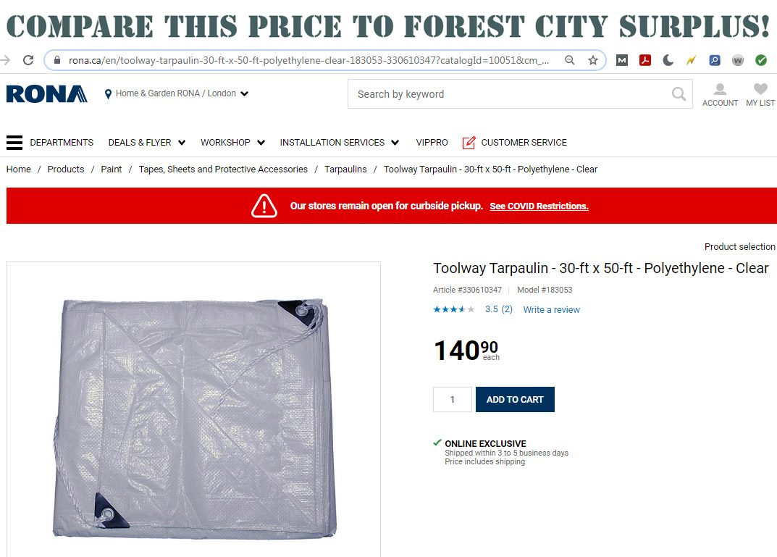Bookmark the page with the star icon
This screenshot has width=777, height=557.
point(592,61)
